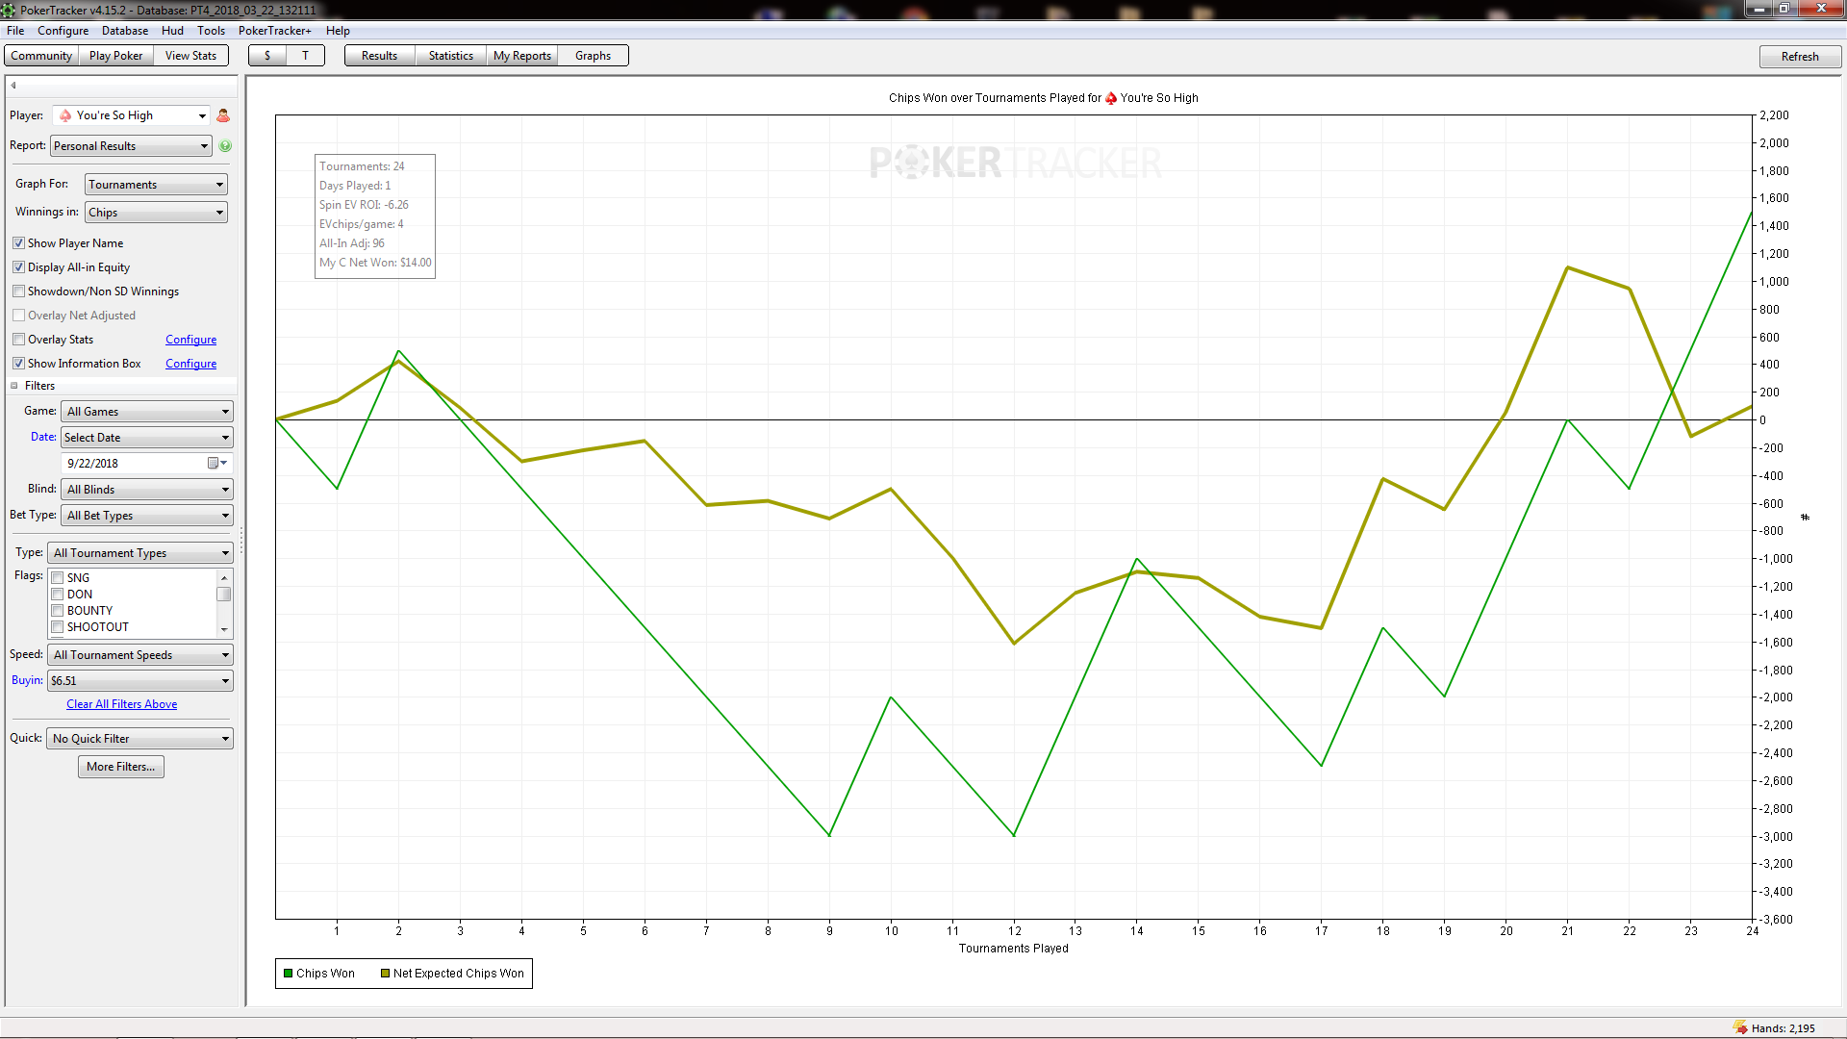Open the Configure menu

click(x=63, y=31)
